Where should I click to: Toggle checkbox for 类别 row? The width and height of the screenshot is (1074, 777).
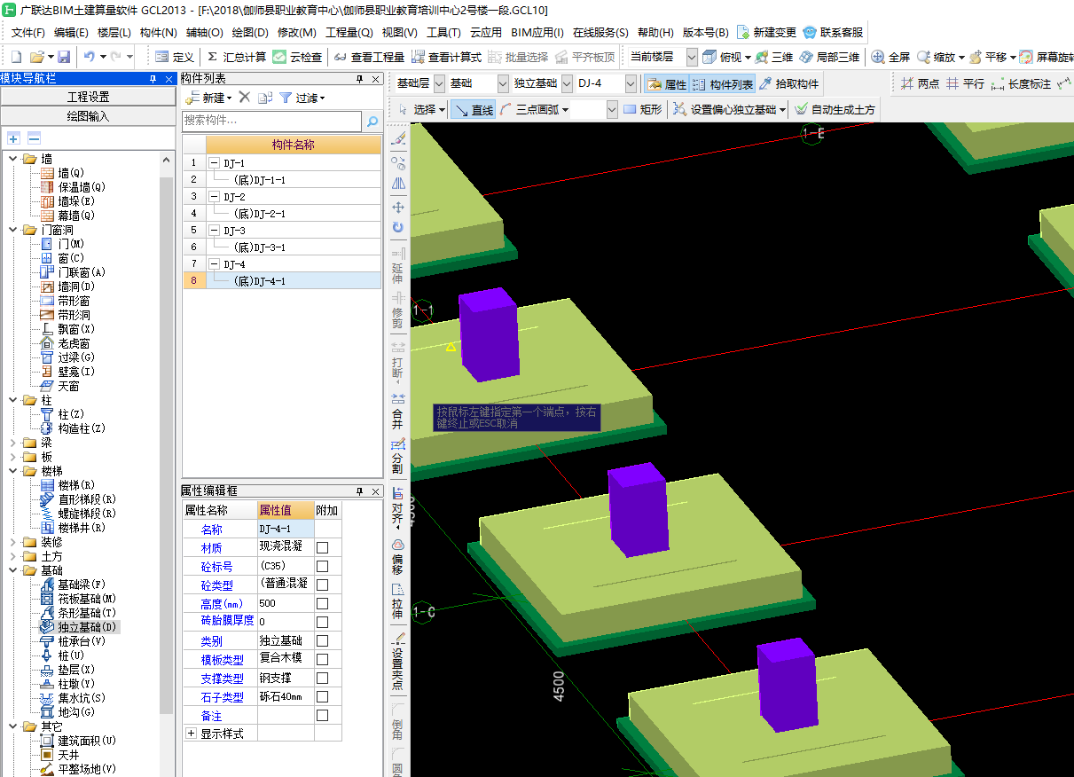coord(323,641)
